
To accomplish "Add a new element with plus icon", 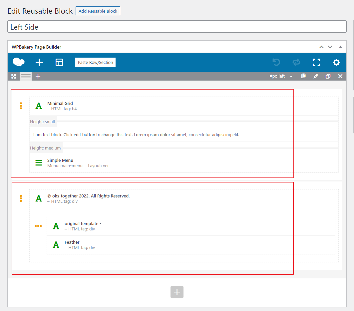I will 39,62.
